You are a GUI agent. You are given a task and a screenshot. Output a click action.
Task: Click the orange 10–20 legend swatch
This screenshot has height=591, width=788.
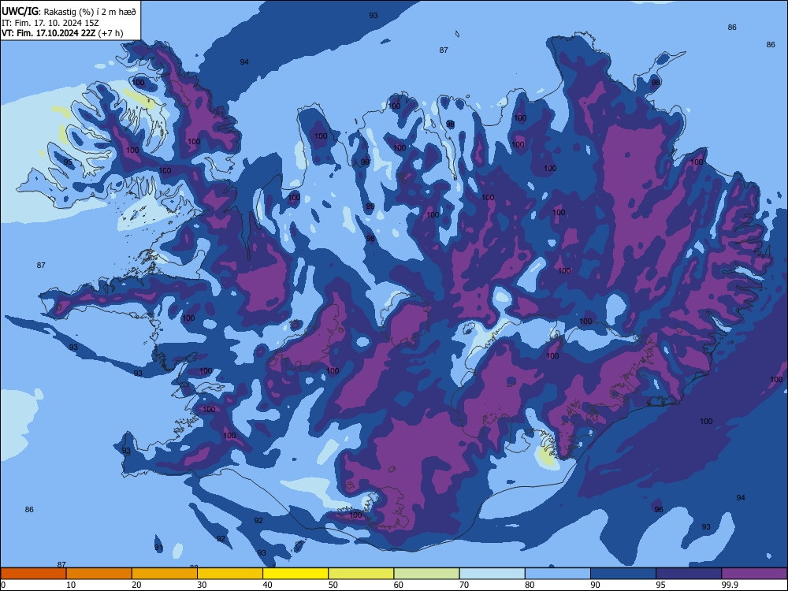(99, 574)
